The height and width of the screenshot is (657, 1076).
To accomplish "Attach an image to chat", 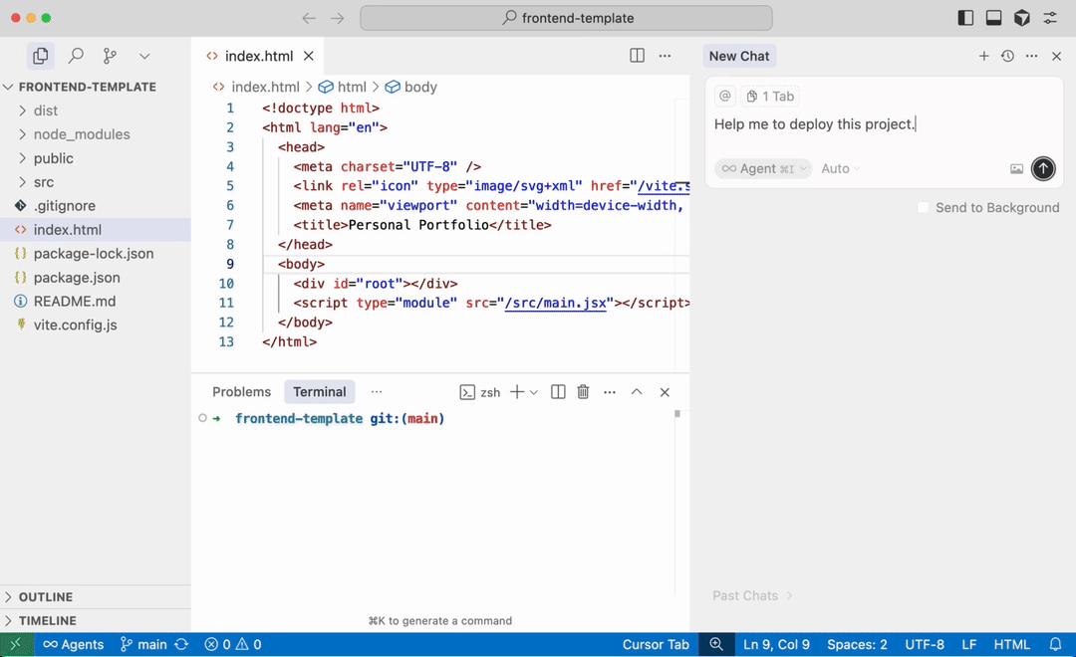I will click(x=1016, y=169).
